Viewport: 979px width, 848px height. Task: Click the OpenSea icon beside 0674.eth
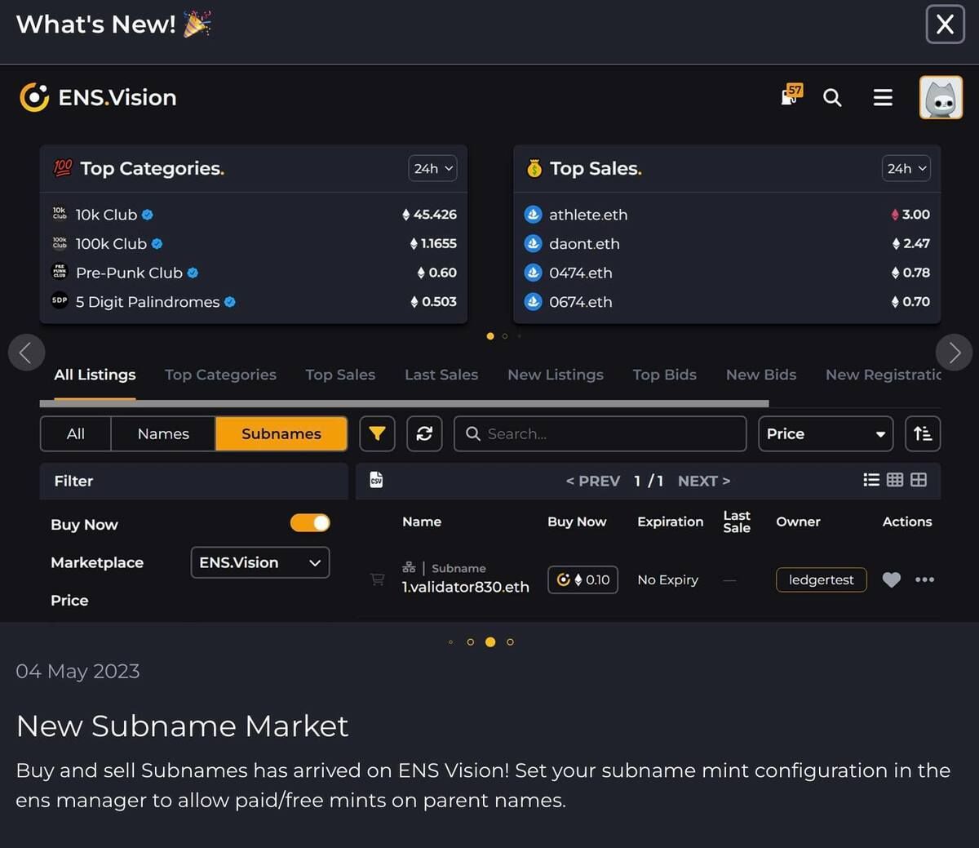[533, 302]
